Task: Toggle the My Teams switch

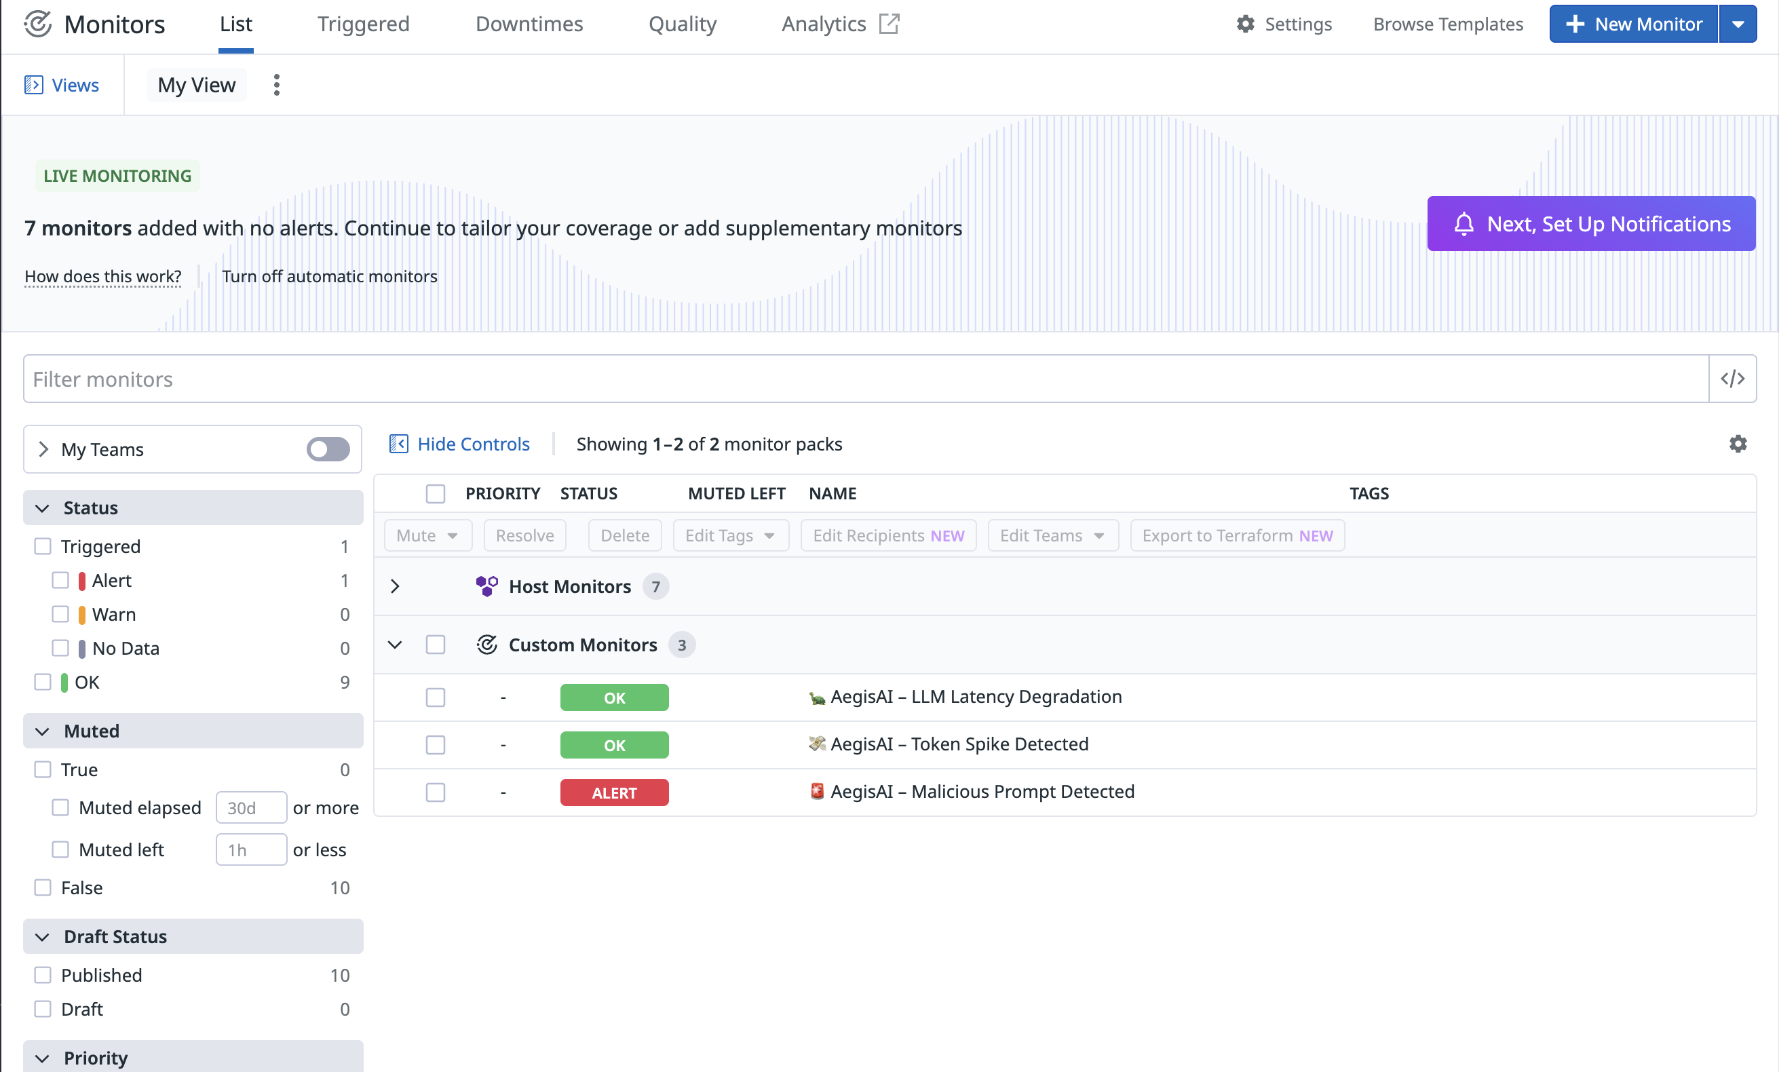Action: tap(328, 449)
